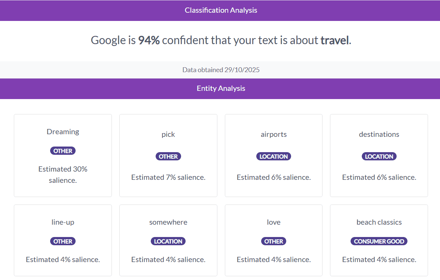Click the CONSUMER GOOD badge

379,241
